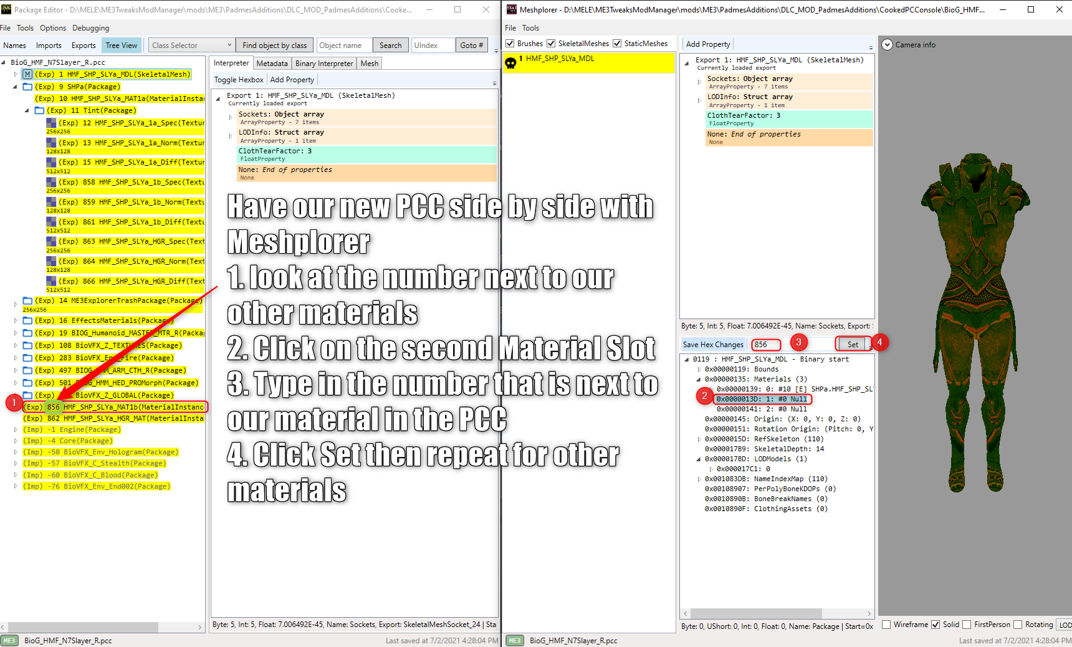Collapse the 11 Tint package node
Viewport: 1072px width, 647px height.
coord(27,110)
